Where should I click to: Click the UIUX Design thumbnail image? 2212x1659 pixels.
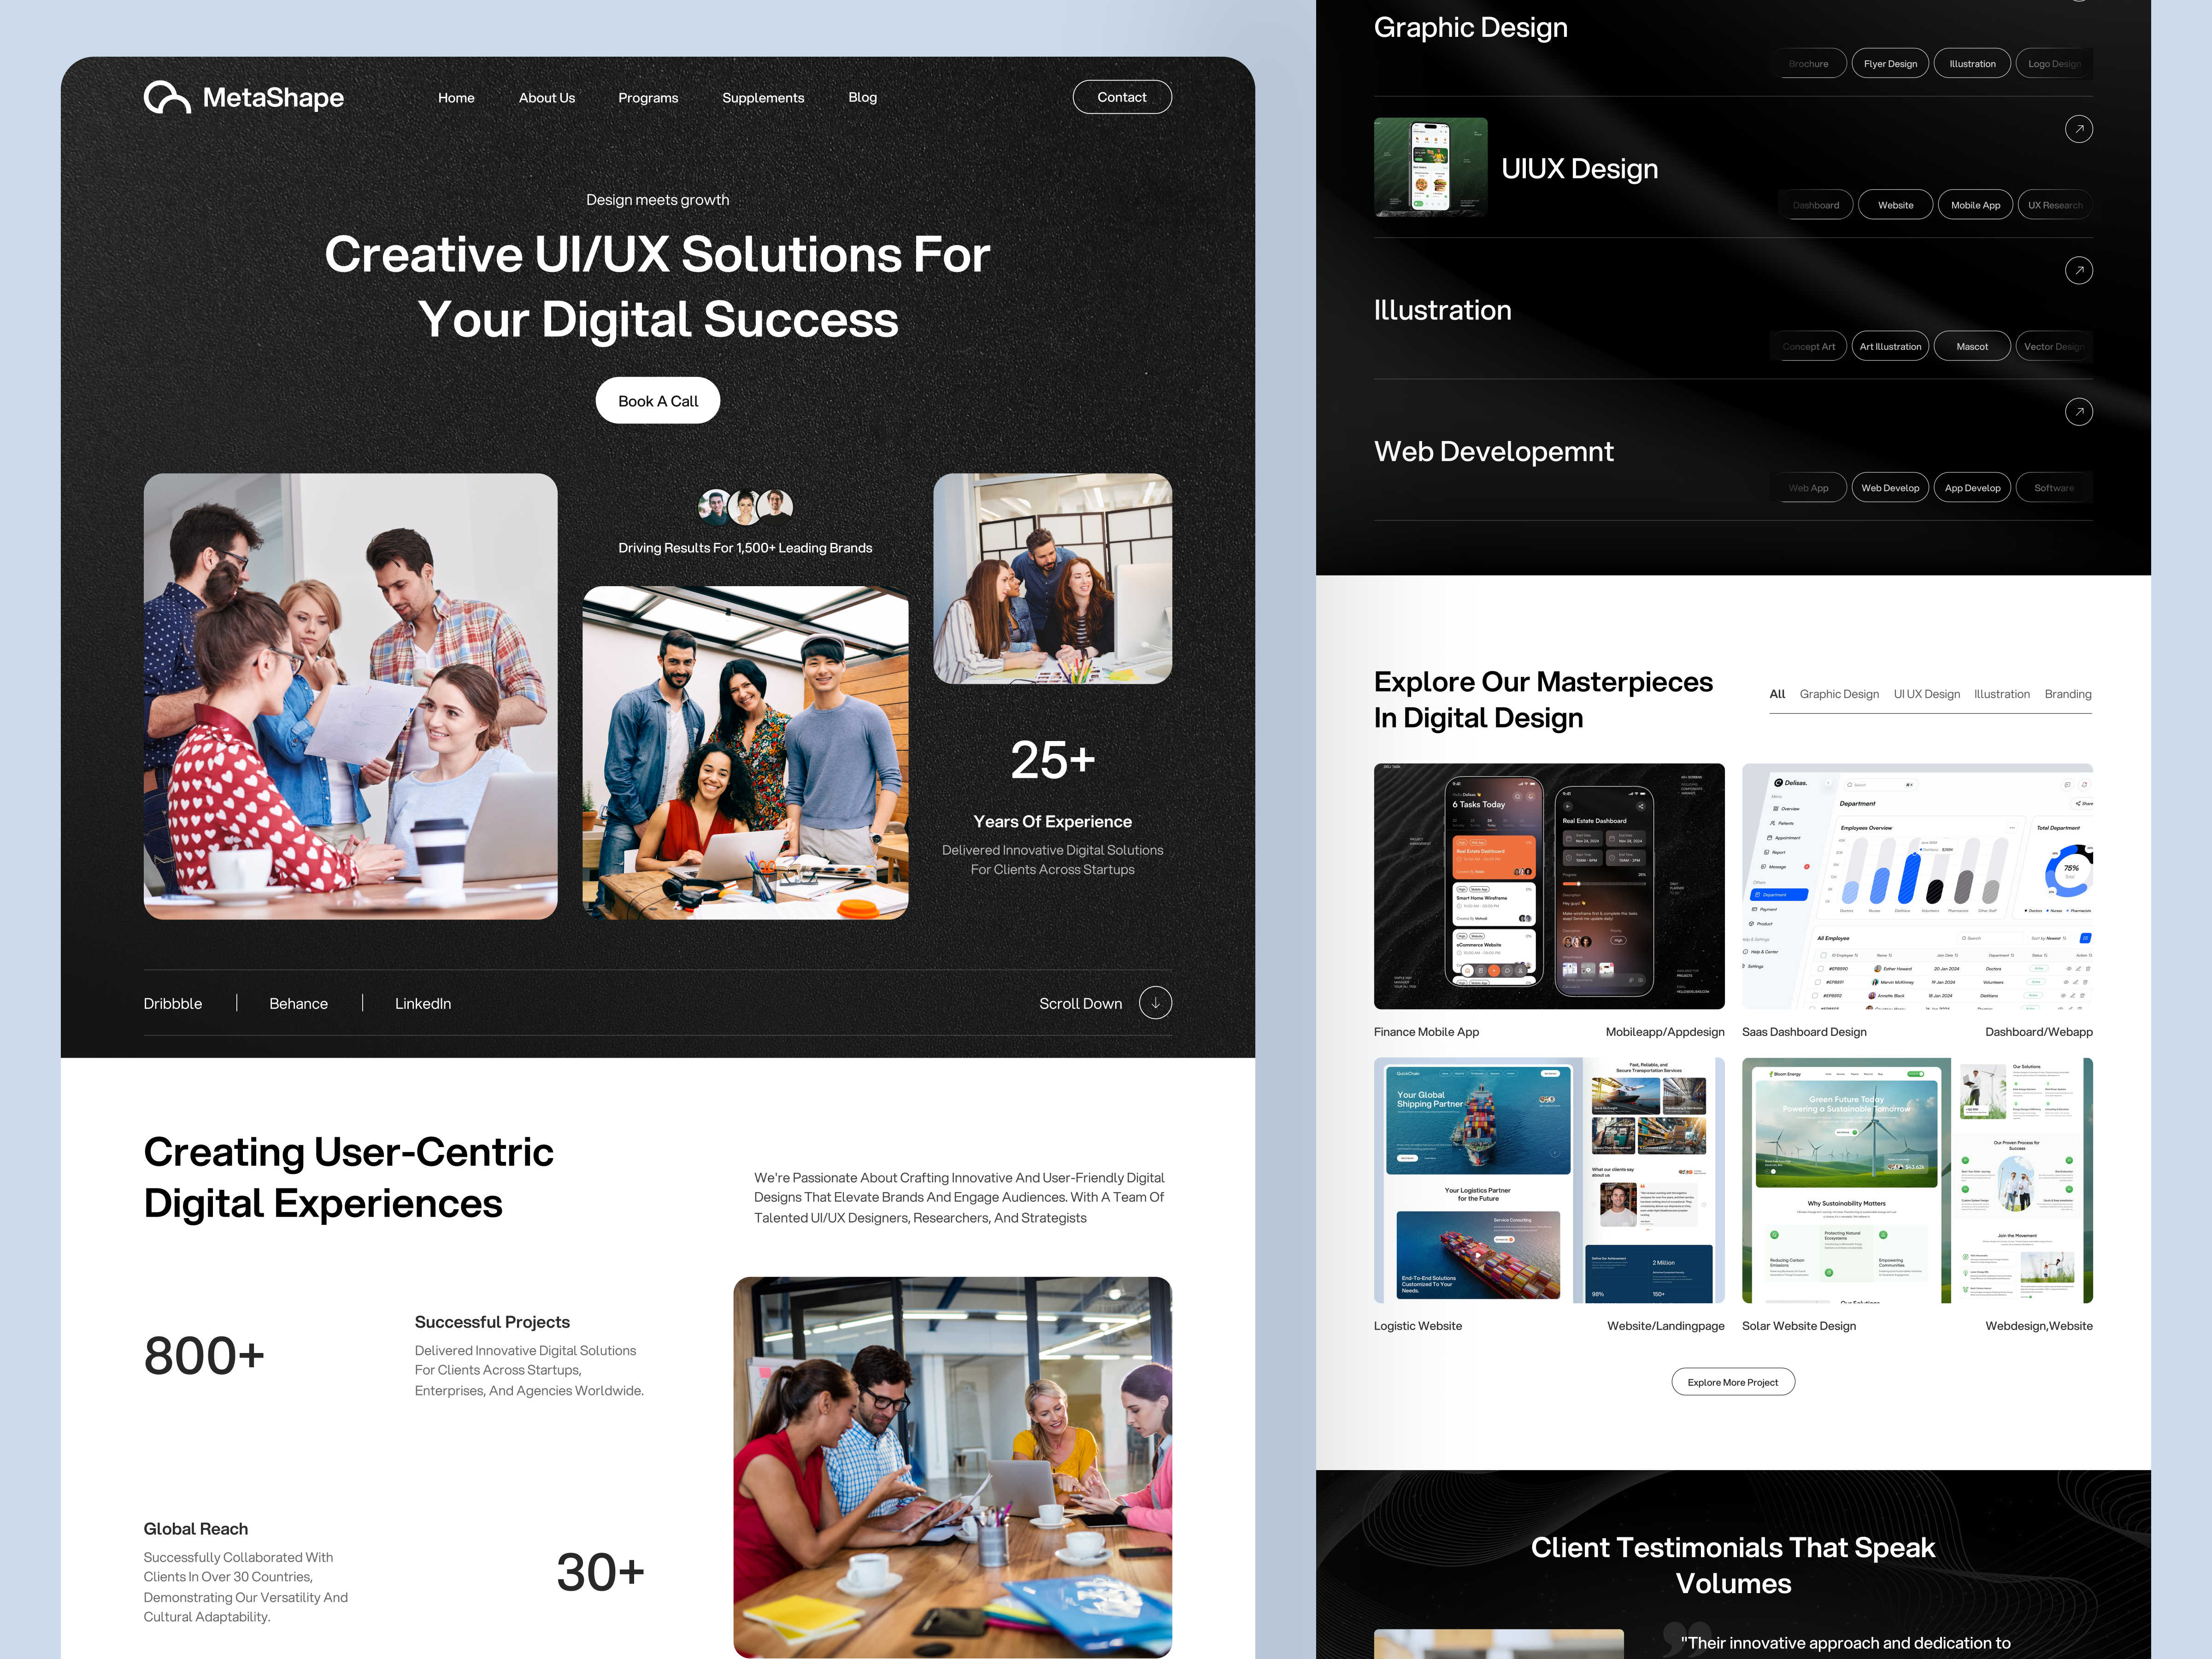point(1430,167)
